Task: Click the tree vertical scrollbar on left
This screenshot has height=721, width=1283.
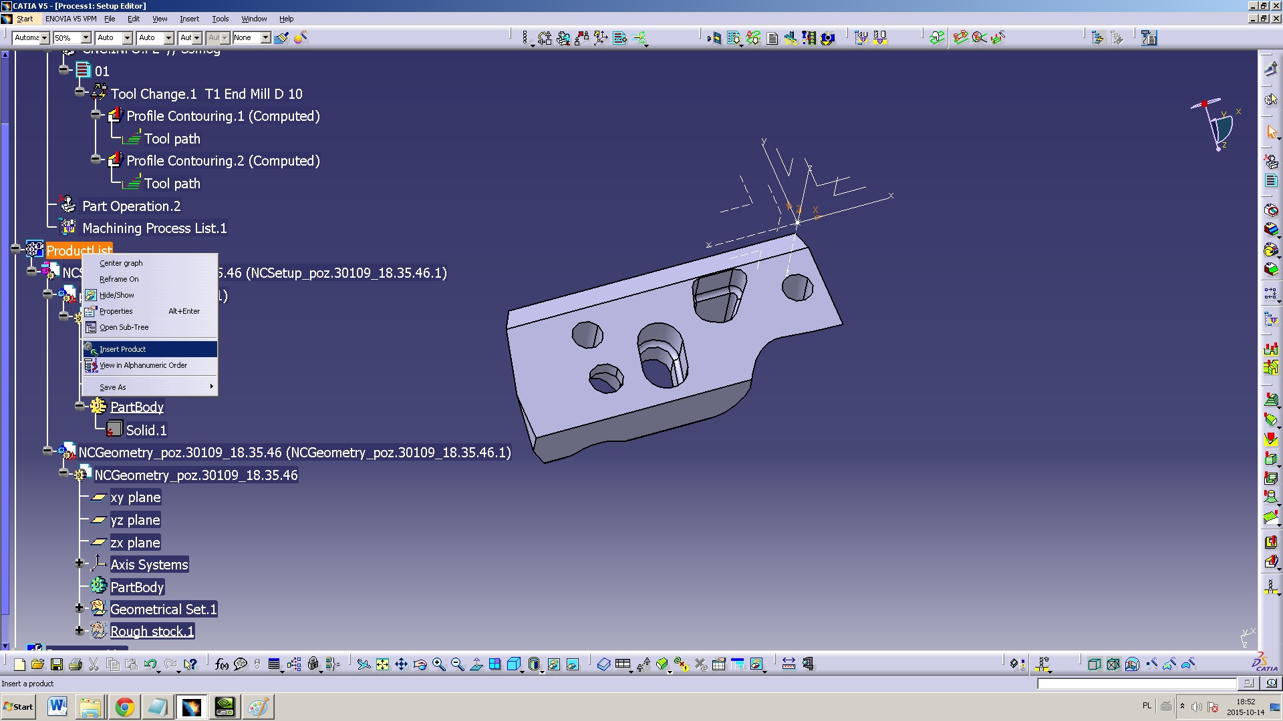Action: click(5, 349)
